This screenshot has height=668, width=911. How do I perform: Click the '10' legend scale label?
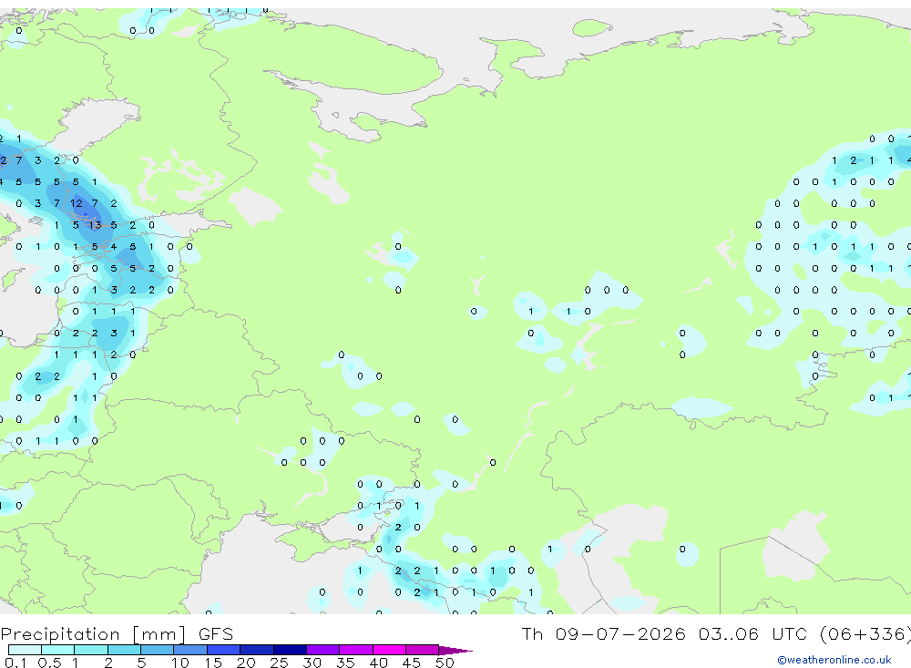(179, 663)
